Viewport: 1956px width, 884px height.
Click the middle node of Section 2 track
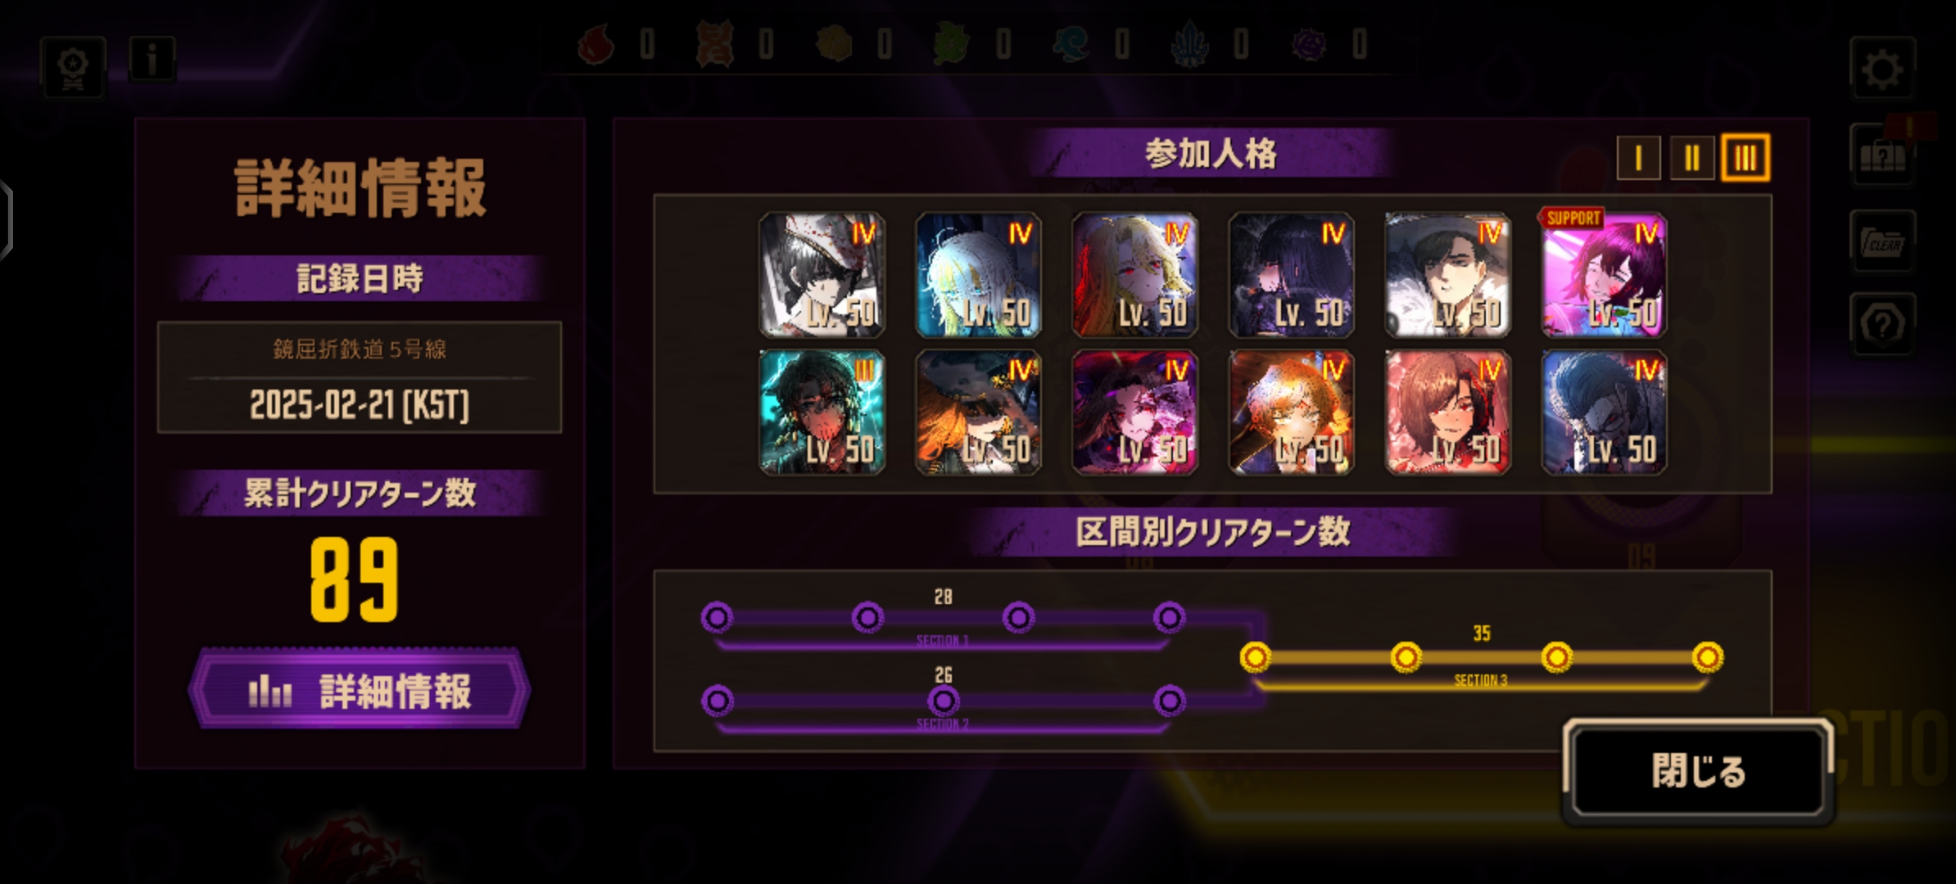(943, 701)
